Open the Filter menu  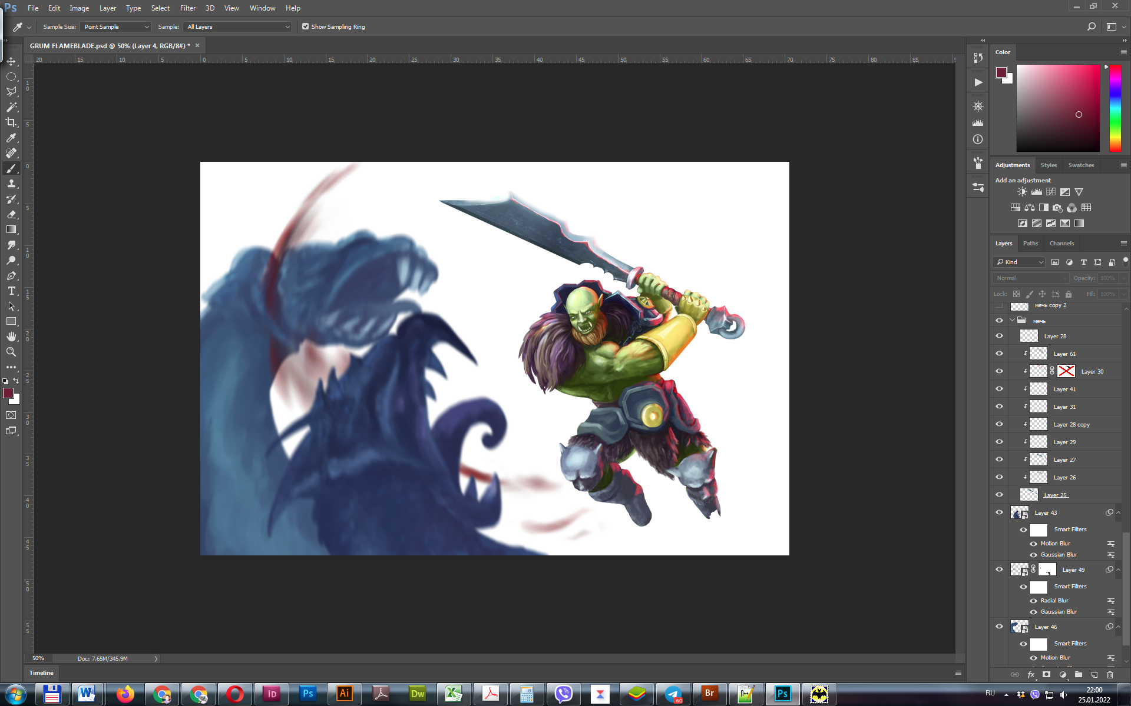point(188,8)
